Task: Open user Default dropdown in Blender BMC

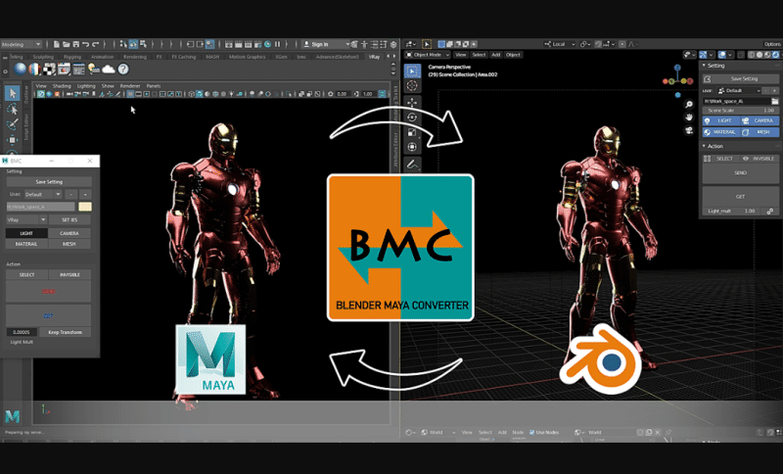Action: click(740, 90)
